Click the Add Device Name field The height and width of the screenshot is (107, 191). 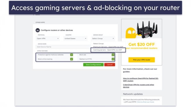click(x=63, y=47)
